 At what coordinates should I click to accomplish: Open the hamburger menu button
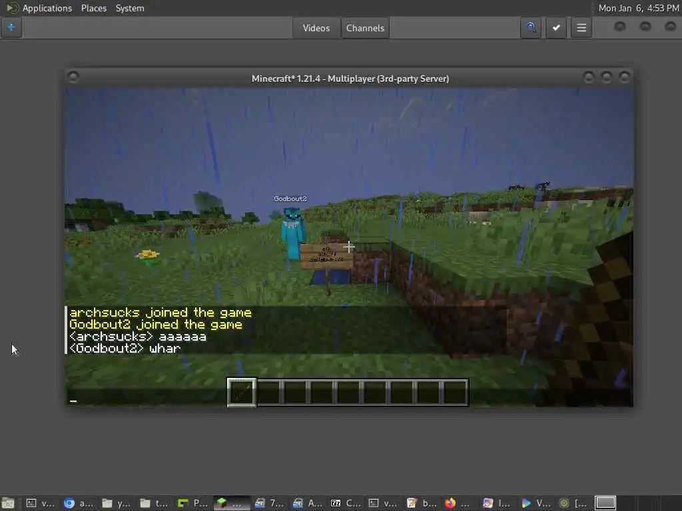[x=581, y=28]
